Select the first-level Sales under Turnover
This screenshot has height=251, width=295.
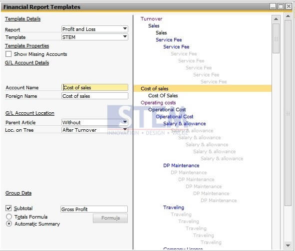[x=154, y=26]
